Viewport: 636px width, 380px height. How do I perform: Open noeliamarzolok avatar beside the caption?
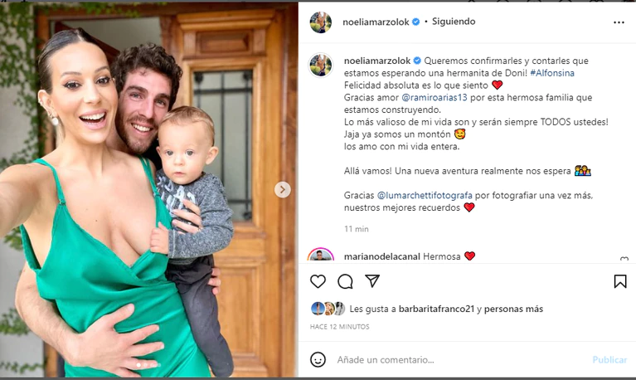pos(320,65)
